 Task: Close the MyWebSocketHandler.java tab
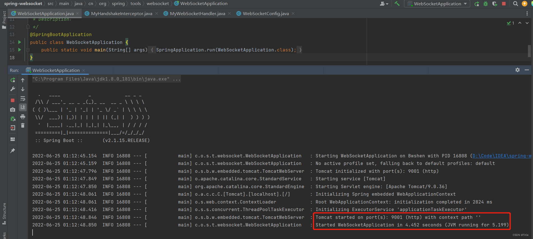(229, 13)
